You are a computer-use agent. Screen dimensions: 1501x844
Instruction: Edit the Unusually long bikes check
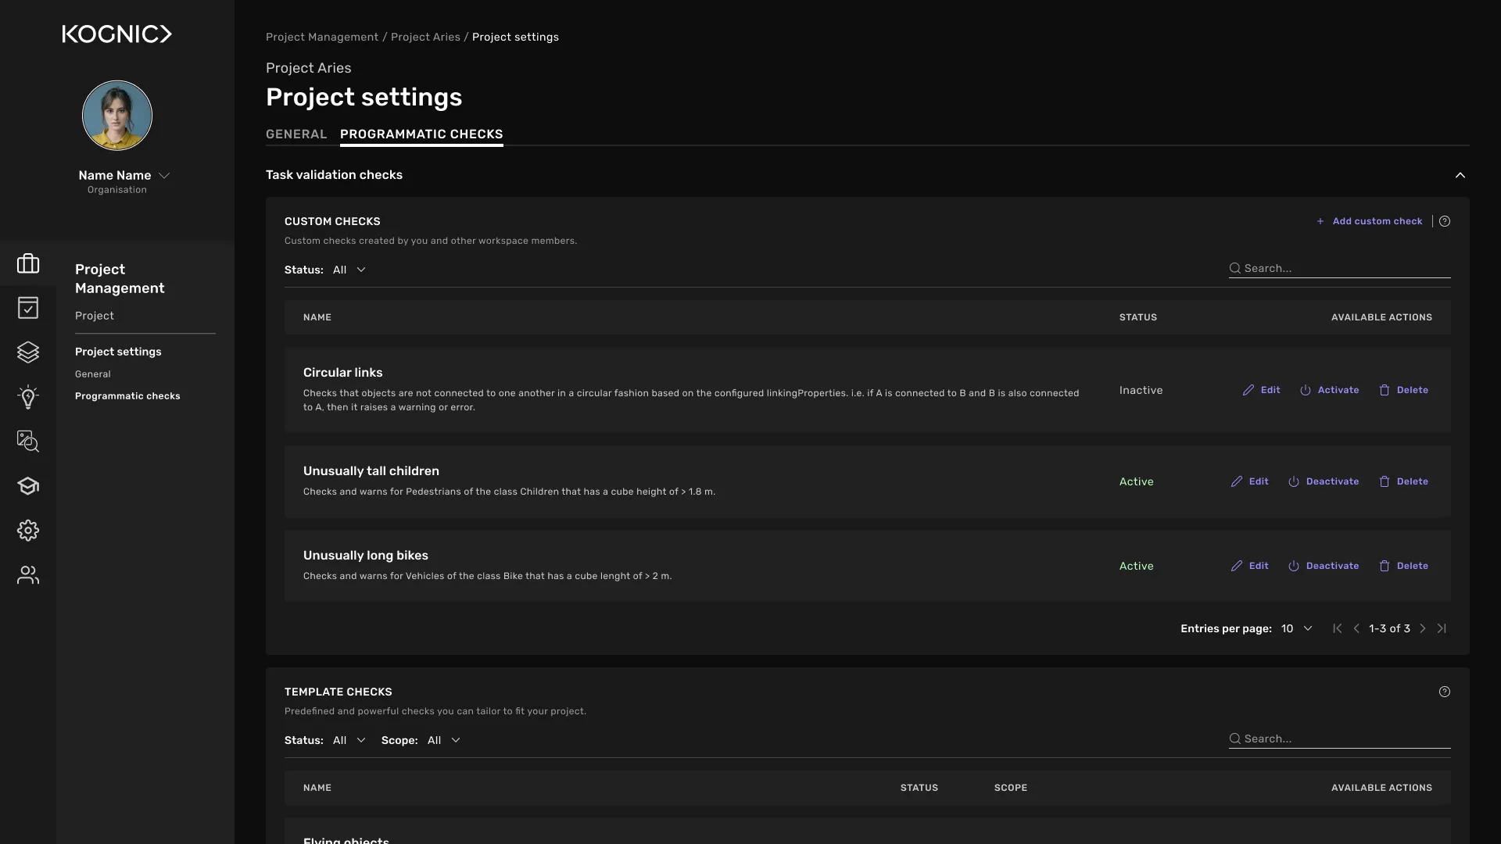point(1249,566)
